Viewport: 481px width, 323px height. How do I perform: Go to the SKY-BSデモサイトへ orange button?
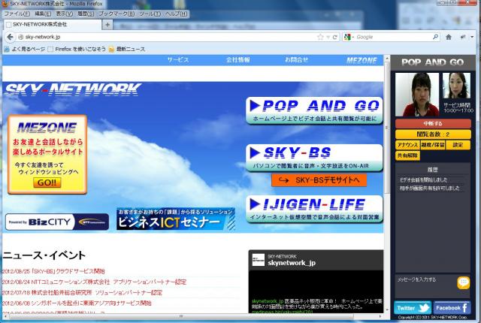point(319,180)
